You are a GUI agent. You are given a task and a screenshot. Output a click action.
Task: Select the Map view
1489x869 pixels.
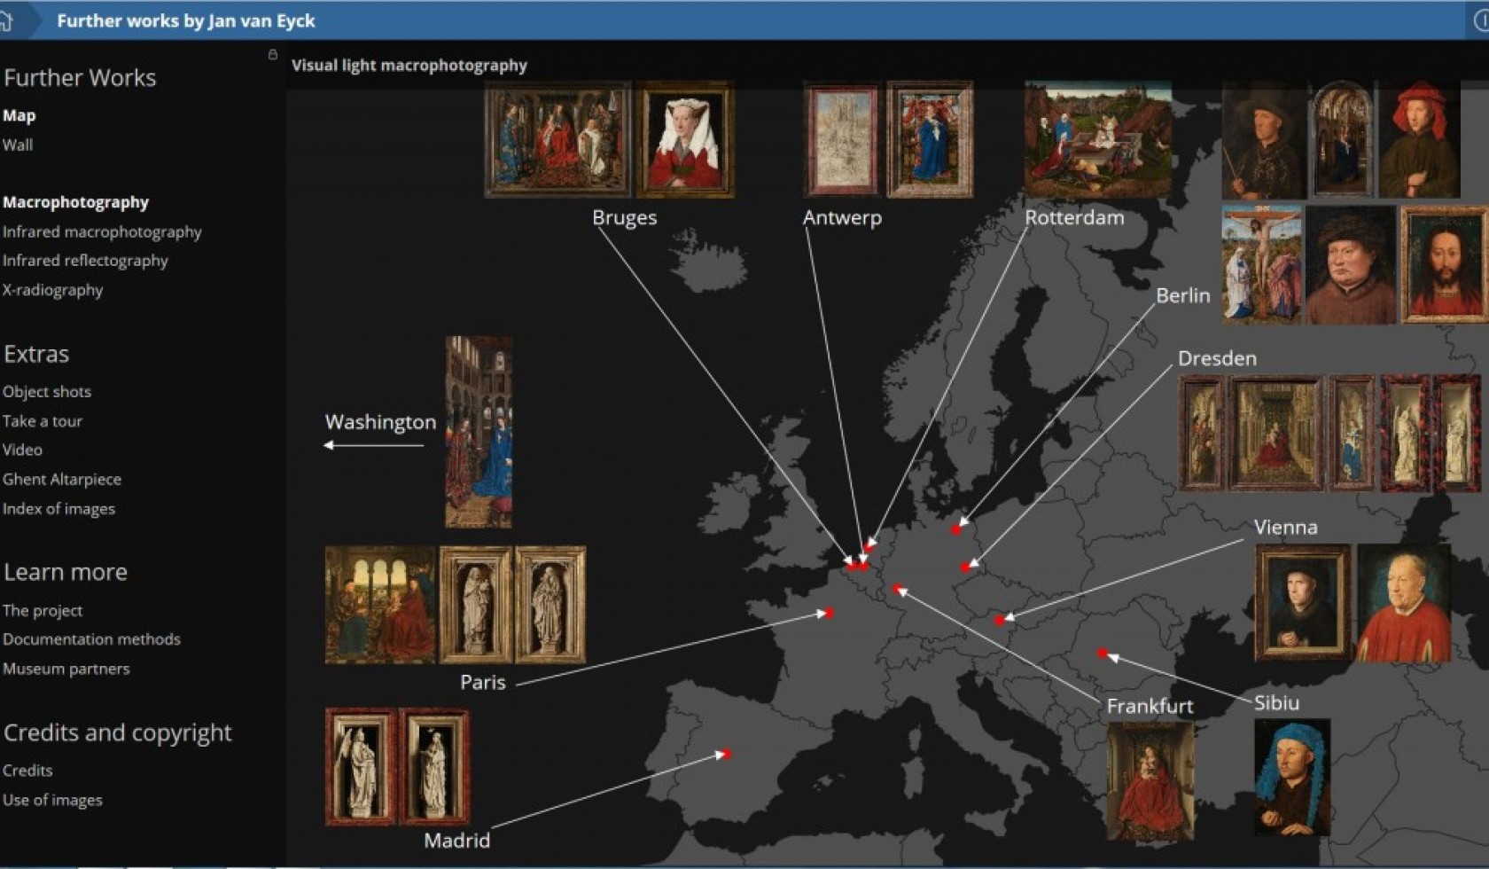pyautogui.click(x=19, y=115)
